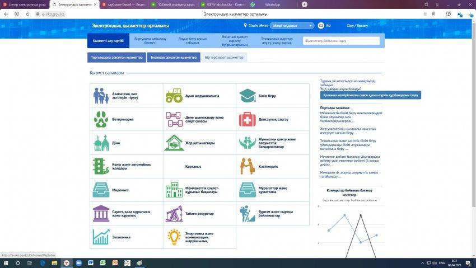This screenshot has height=268, width=476.
Task: Click the dumbbell sports category icon
Action: pos(174,119)
